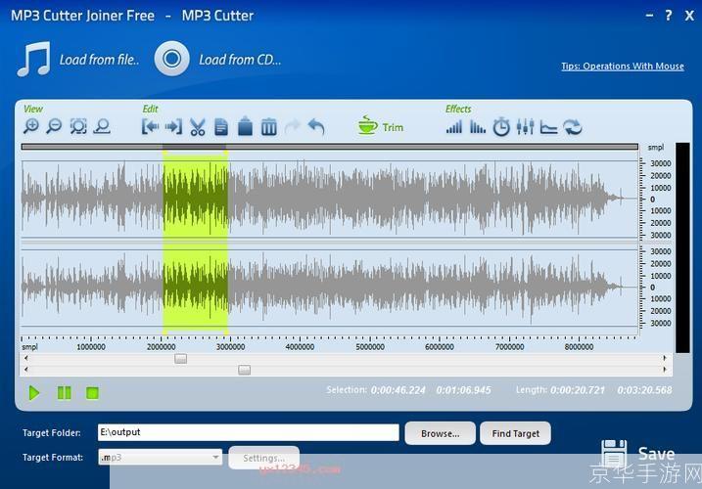This screenshot has width=702, height=489.
Task: Pause the audio playback
Action: click(64, 393)
